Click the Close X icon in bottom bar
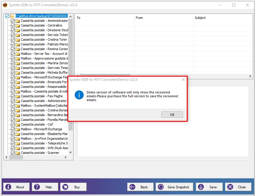 (x=230, y=187)
